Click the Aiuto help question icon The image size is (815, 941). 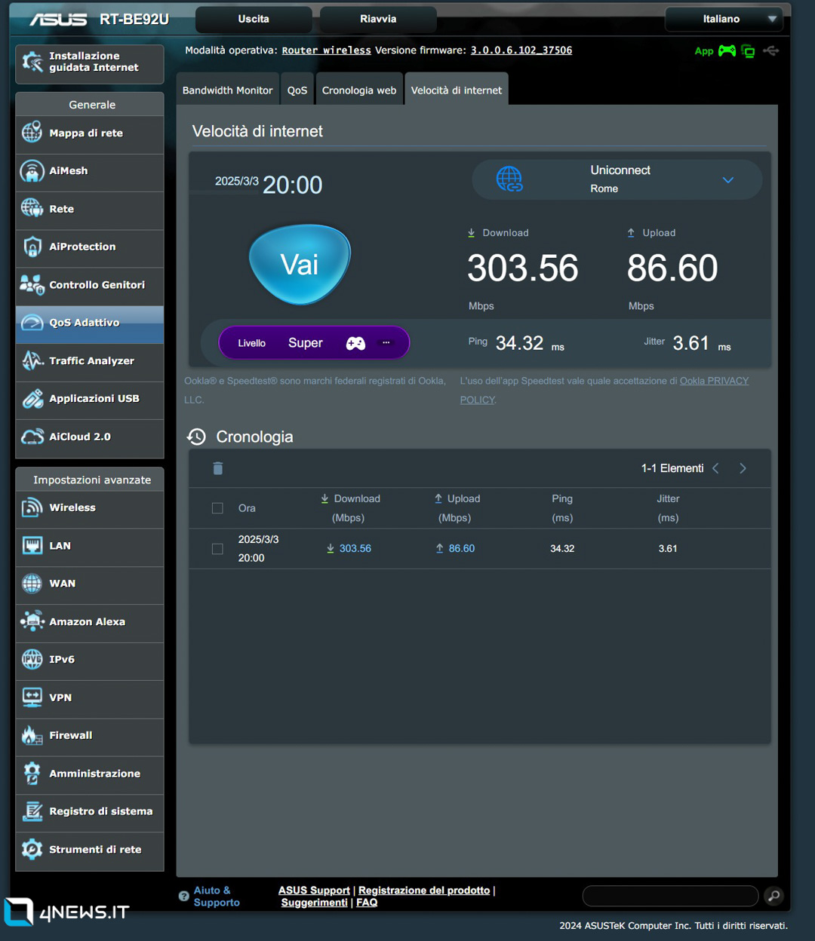(x=183, y=897)
